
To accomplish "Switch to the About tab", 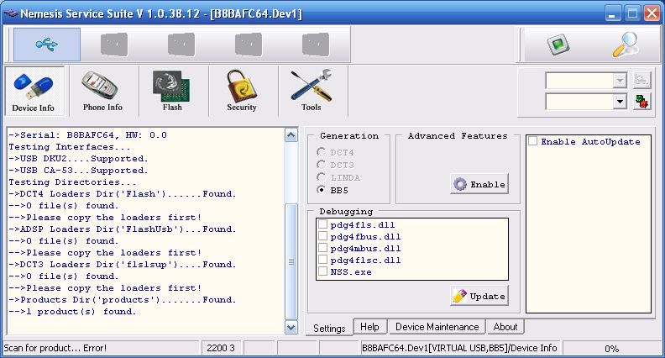I will (505, 327).
